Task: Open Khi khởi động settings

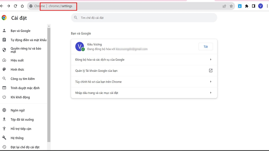Action: [x=20, y=97]
